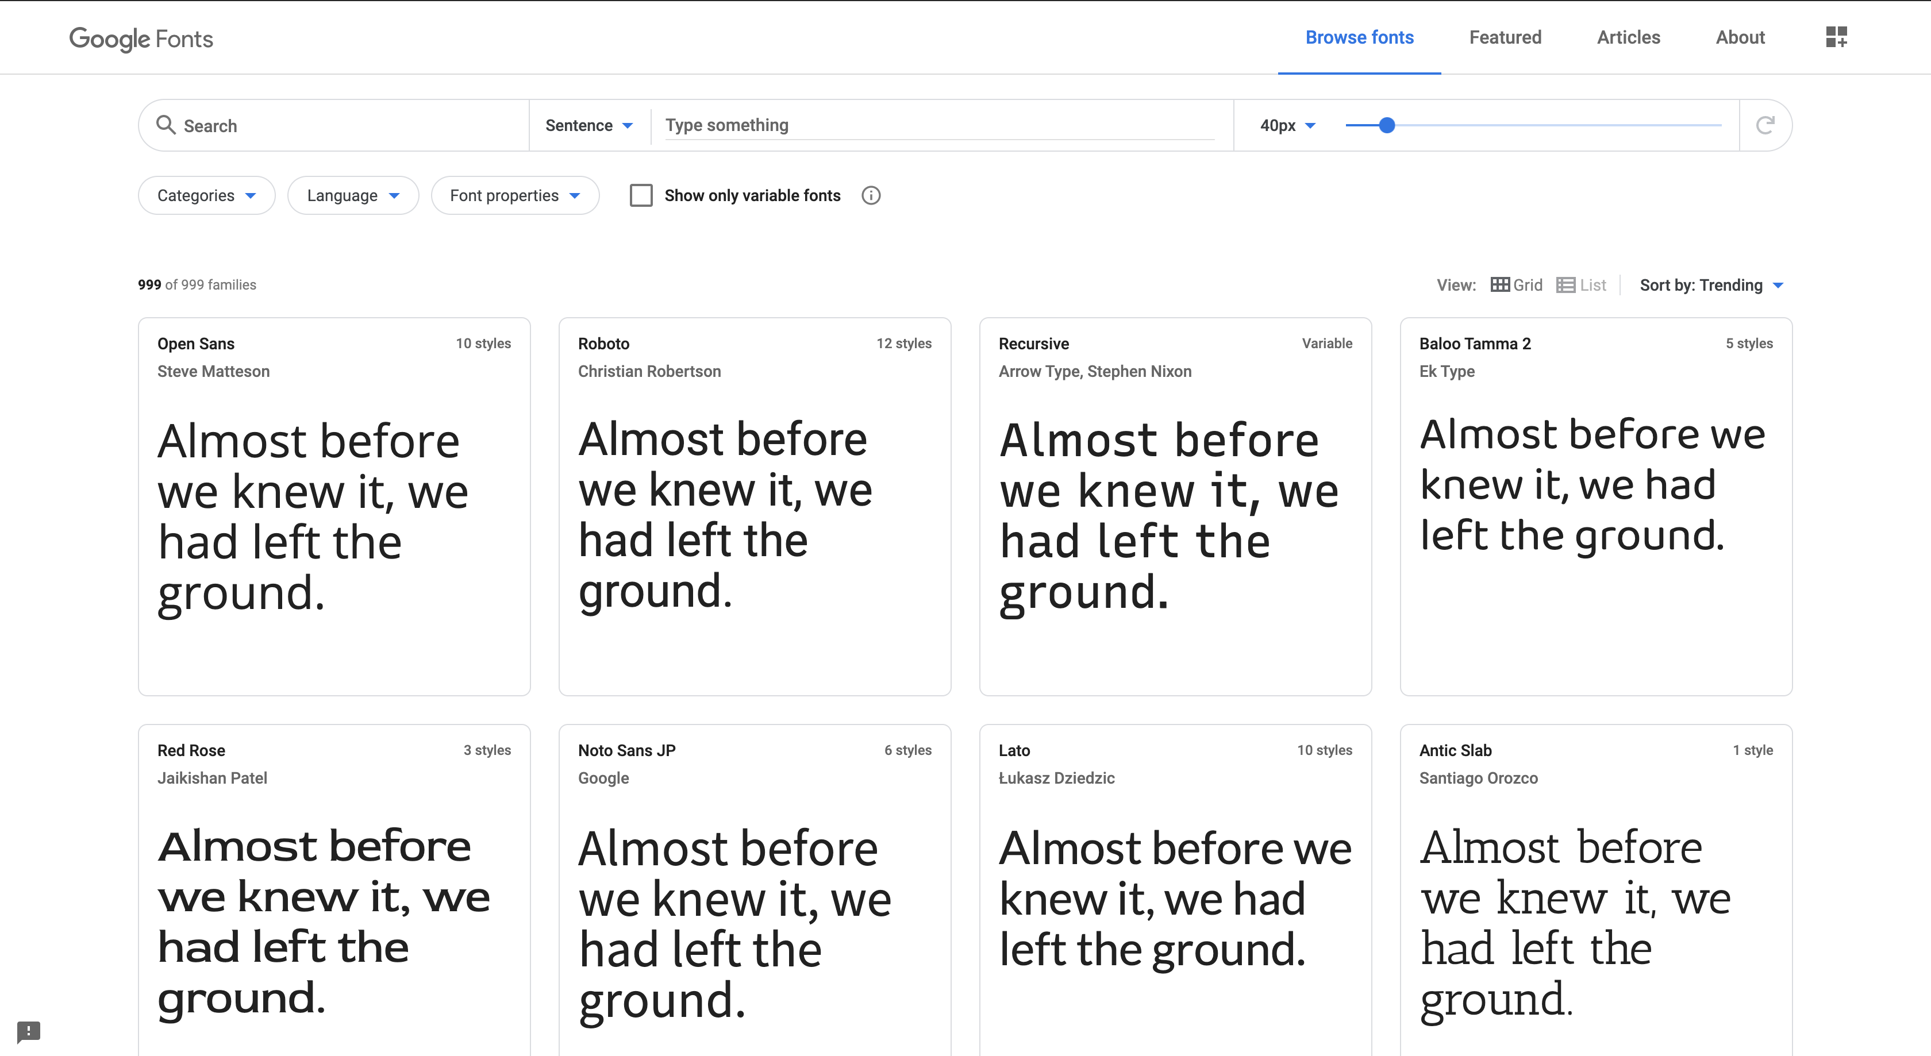This screenshot has height=1056, width=1931.
Task: Expand the Categories filter dropdown
Action: [206, 195]
